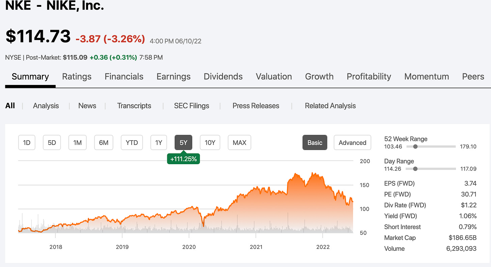Switch chart to Basic mode

(315, 143)
